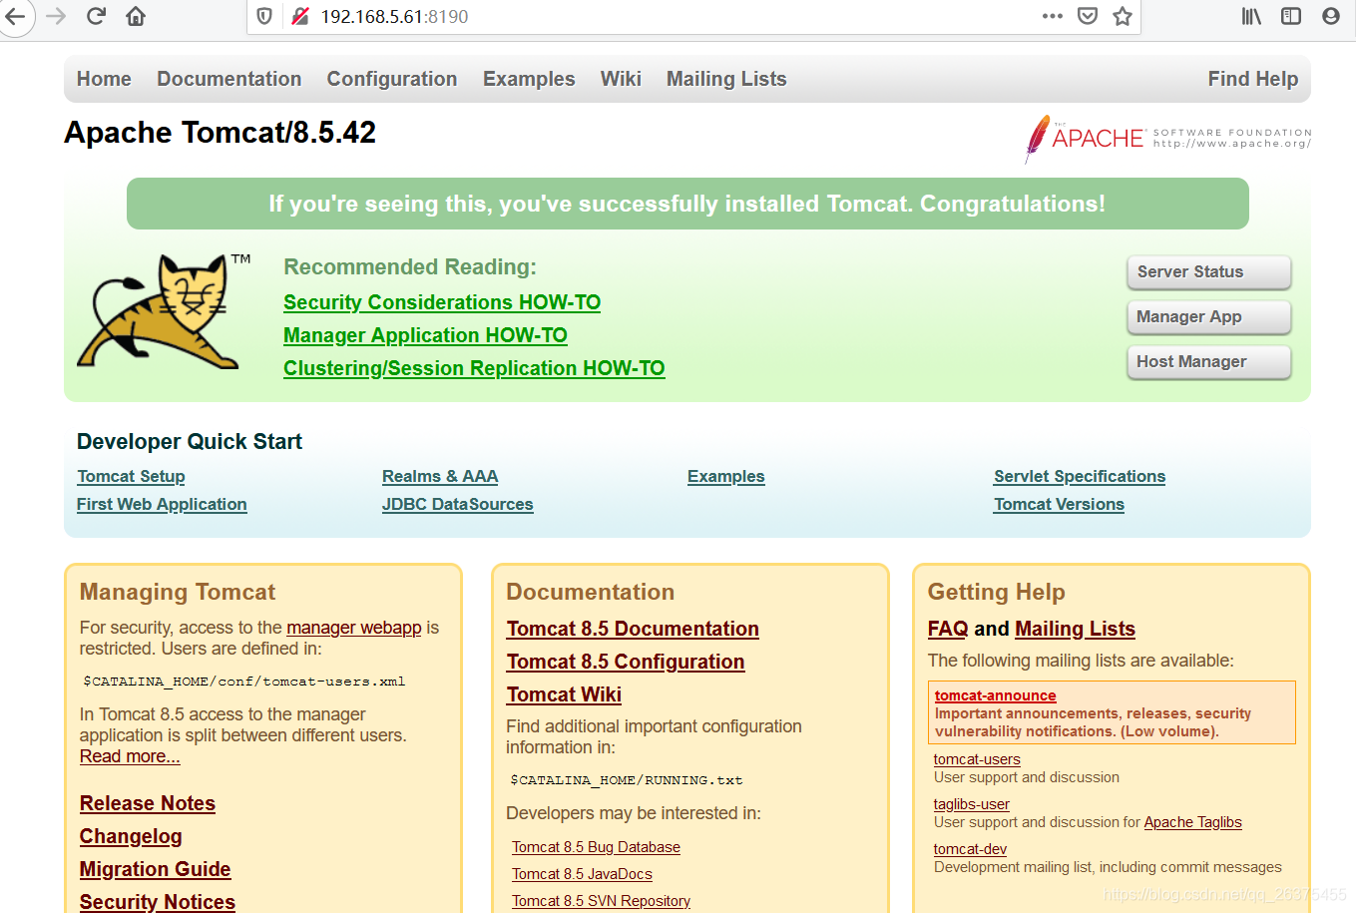The width and height of the screenshot is (1356, 913).
Task: Open the Manager App button
Action: click(1208, 317)
